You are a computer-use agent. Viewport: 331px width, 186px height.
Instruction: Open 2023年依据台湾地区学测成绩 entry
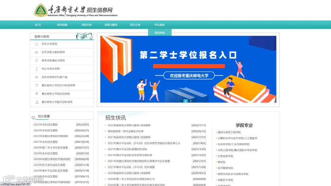(51, 136)
